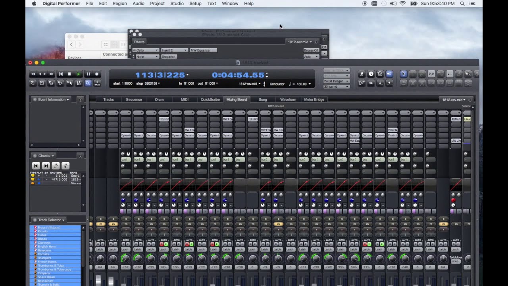Screen dimensions: 508x286
Task: Open macOS Spotlight search
Action: coord(462,4)
